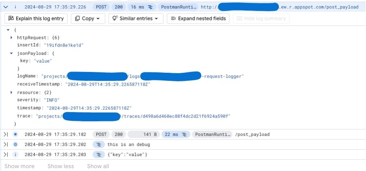366x171 pixels.
Task: Expand the httpRequest field
Action: coord(11,38)
